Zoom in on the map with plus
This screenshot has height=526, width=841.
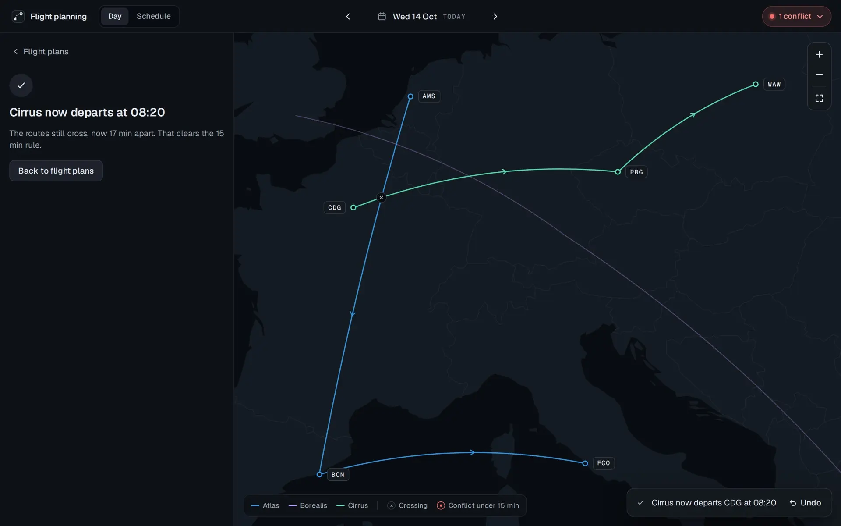[x=819, y=54]
